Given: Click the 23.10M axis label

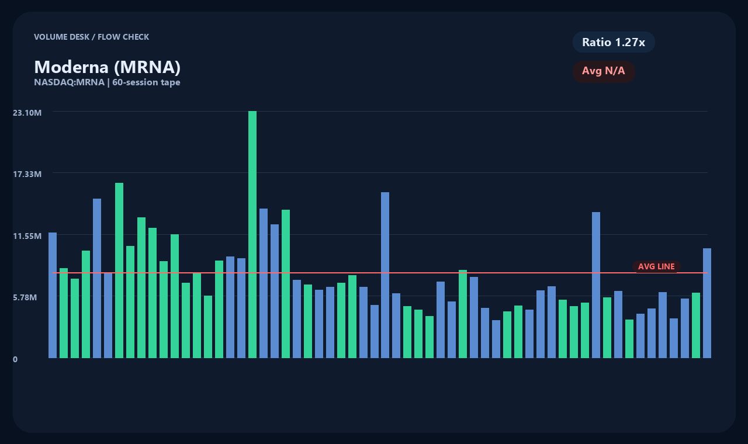Looking at the screenshot, I should 27,112.
